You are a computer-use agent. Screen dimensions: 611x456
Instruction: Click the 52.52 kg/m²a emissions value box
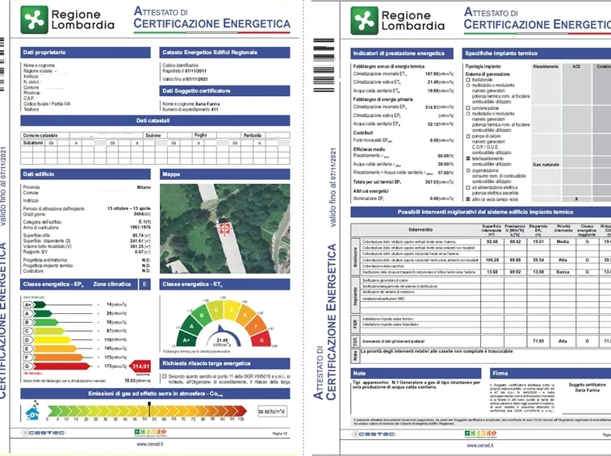tap(272, 411)
